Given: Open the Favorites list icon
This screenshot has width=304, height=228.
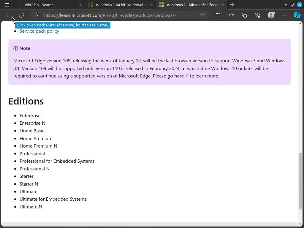Looking at the screenshot, I should coord(231,15).
